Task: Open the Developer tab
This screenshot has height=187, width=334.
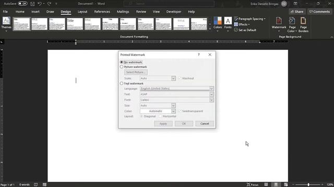Action: pos(174,11)
